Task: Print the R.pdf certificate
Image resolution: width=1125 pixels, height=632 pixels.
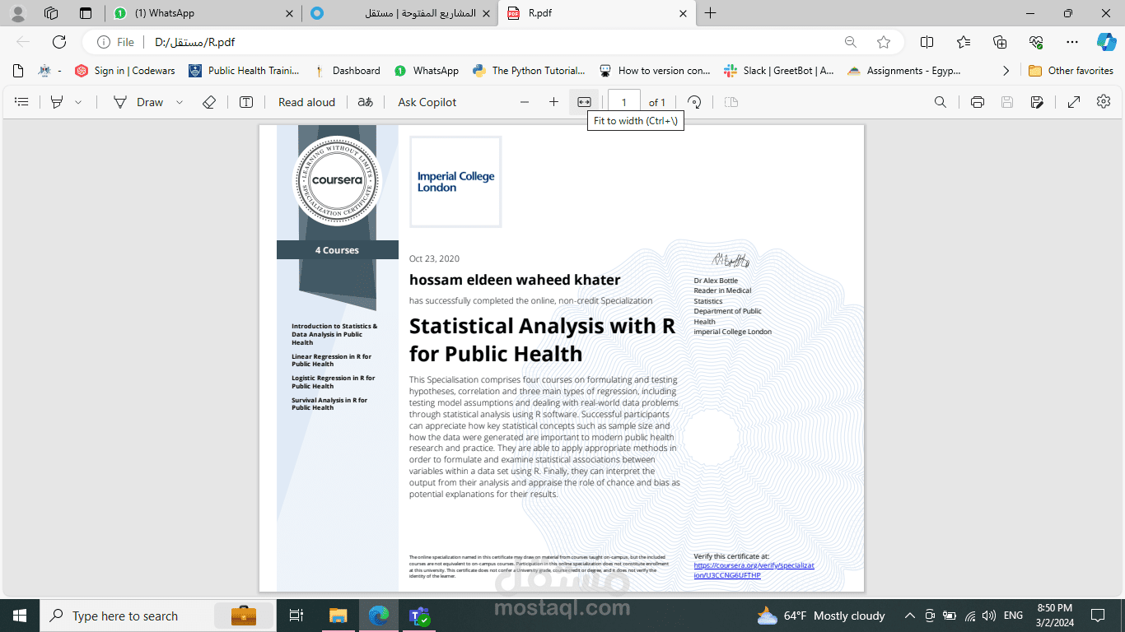Action: point(977,101)
